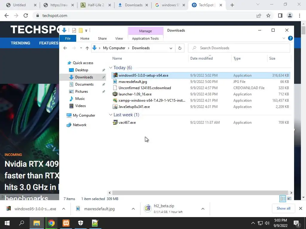Sort by Date modified column header

(x=201, y=58)
